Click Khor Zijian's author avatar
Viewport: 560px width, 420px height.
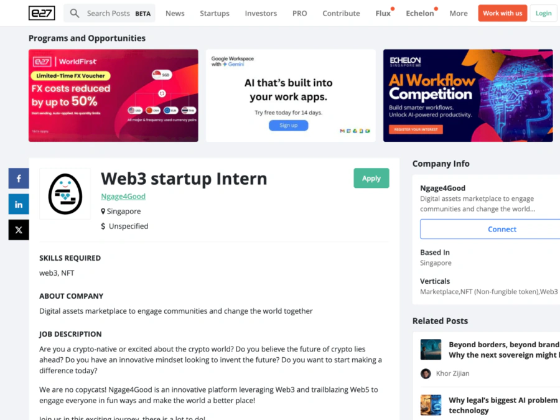(426, 373)
